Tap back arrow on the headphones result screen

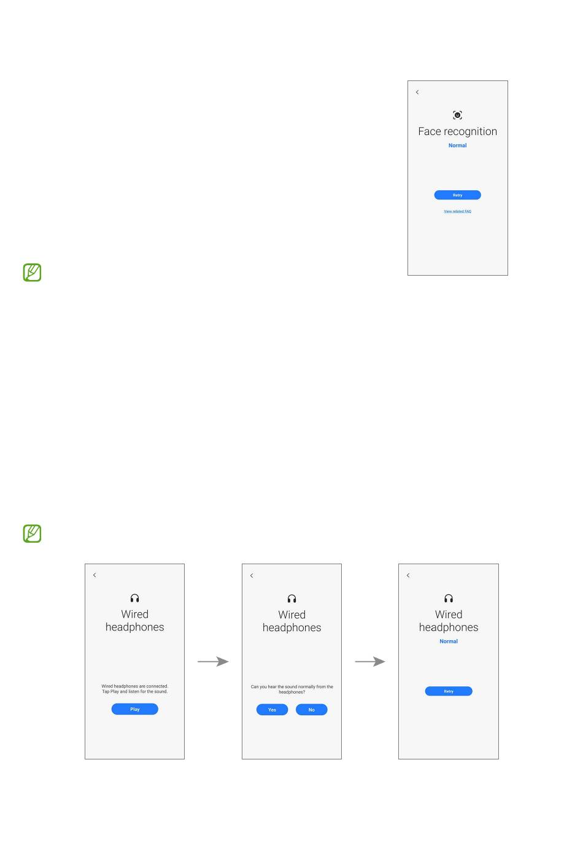click(408, 575)
